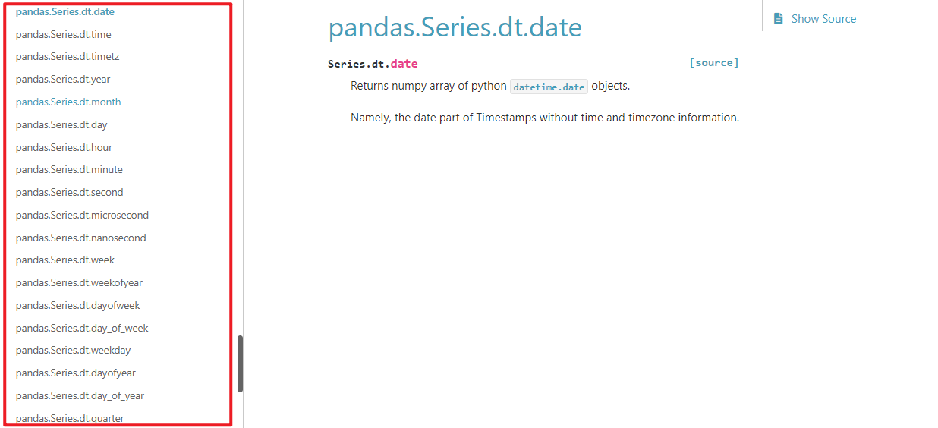Open pandas.Series.dt.timetz entry
The width and height of the screenshot is (938, 428).
click(x=68, y=57)
